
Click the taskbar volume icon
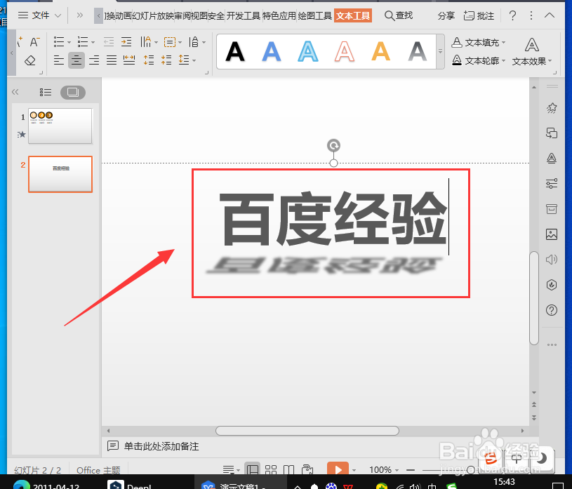click(x=415, y=485)
